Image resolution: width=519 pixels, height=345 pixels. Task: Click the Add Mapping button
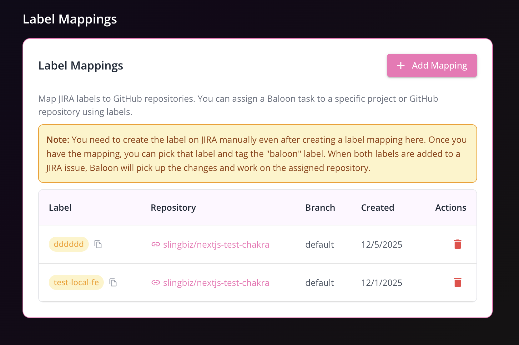pyautogui.click(x=432, y=65)
